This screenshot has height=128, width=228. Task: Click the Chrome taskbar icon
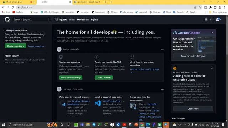[142, 125]
